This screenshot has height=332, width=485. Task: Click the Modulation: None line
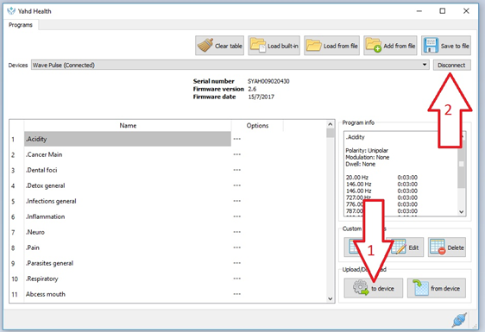[x=367, y=157]
